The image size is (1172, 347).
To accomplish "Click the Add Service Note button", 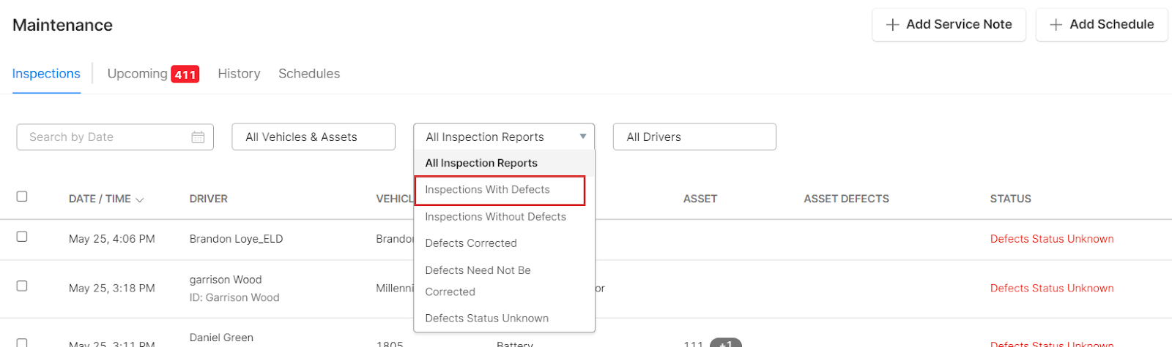I will click(949, 25).
